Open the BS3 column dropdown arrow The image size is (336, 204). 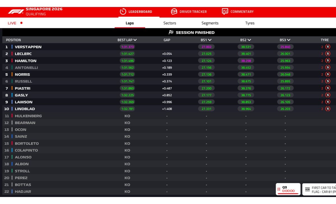tap(289, 40)
